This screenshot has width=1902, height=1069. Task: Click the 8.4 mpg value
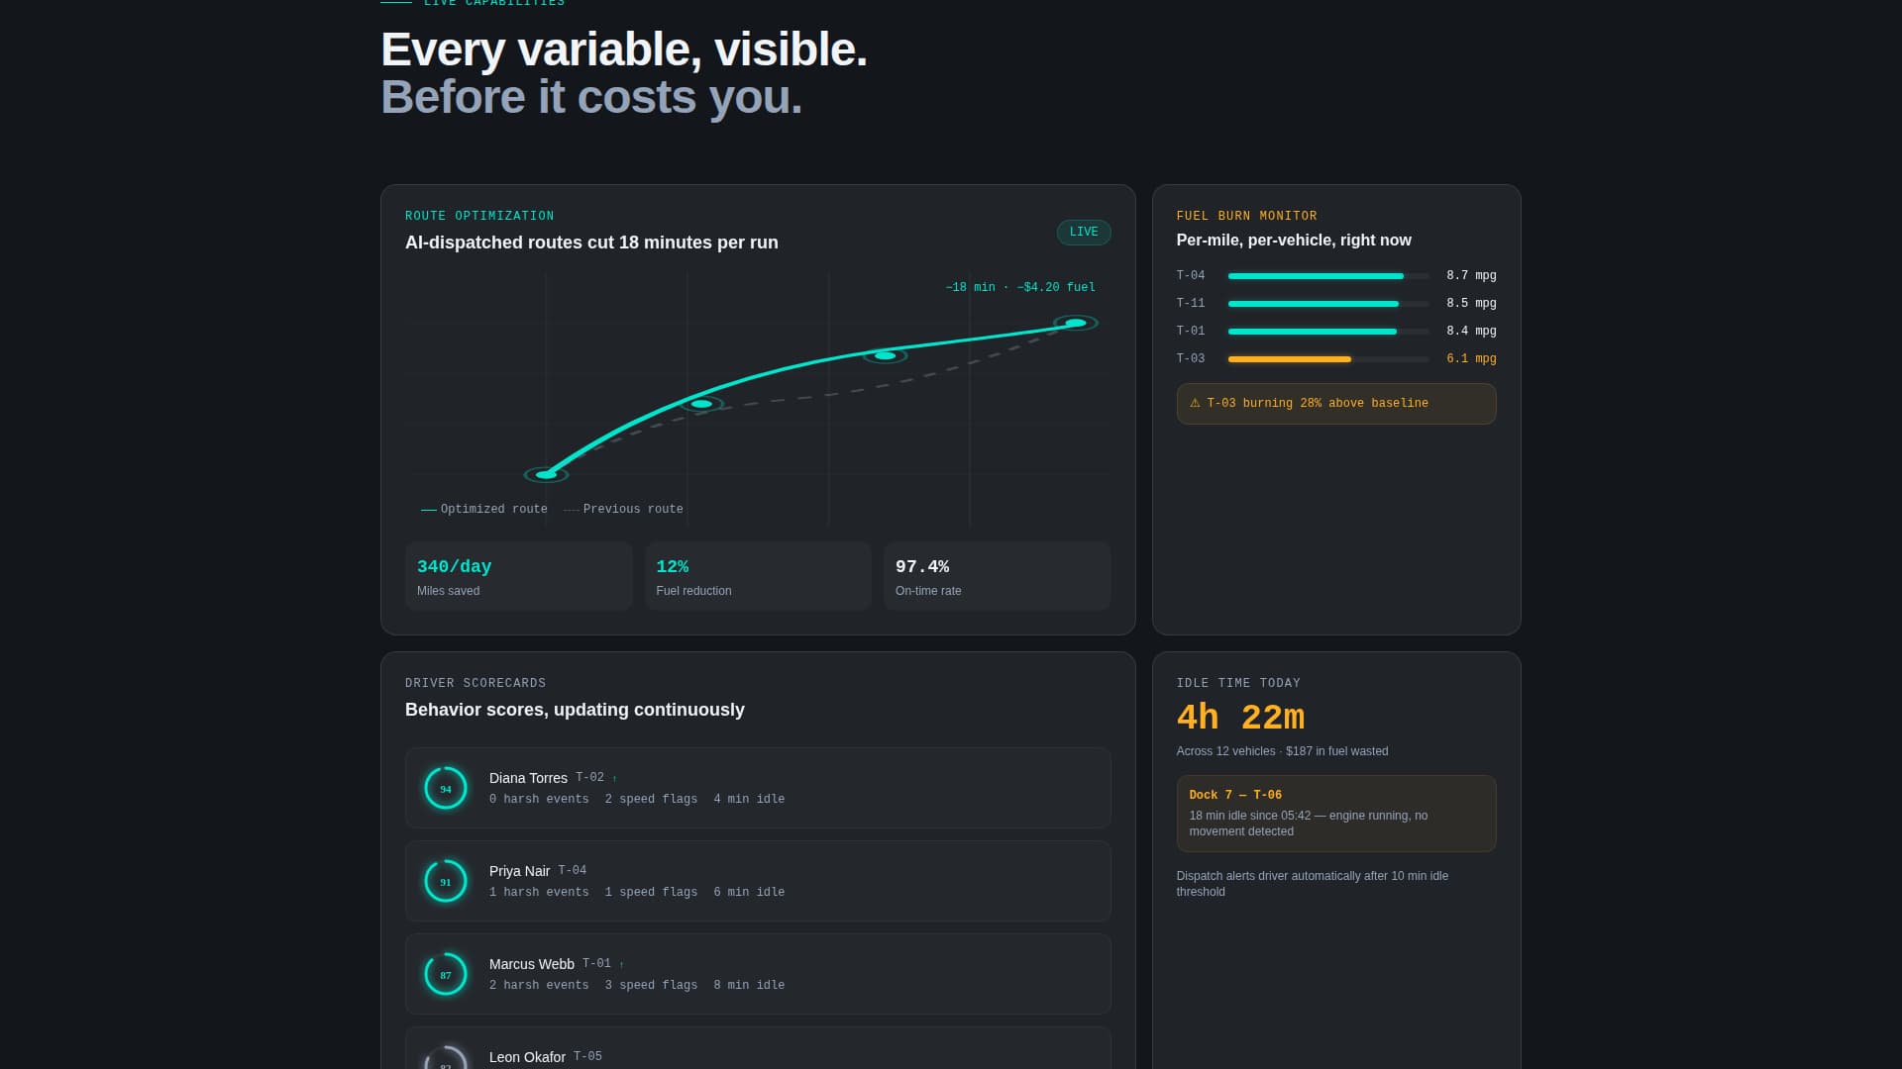tap(1471, 332)
